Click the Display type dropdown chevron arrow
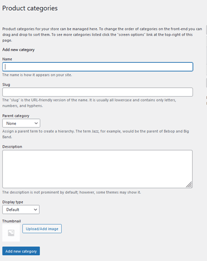 coord(35,209)
